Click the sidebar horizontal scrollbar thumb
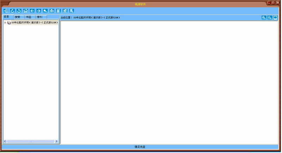282x153 pixels. click(x=30, y=141)
